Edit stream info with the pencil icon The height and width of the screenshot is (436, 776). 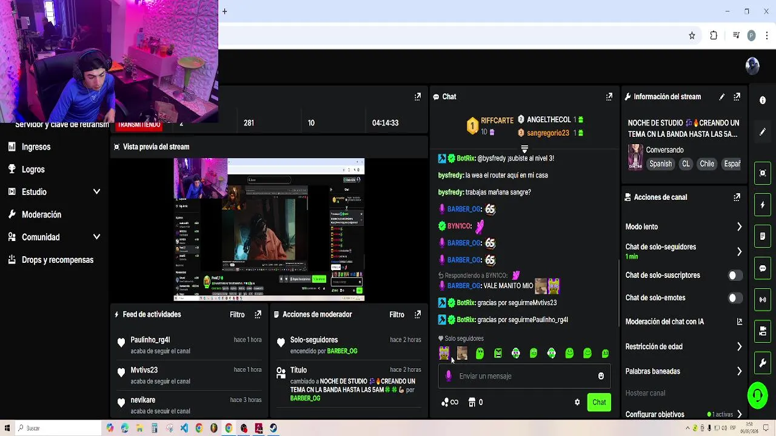click(x=721, y=97)
